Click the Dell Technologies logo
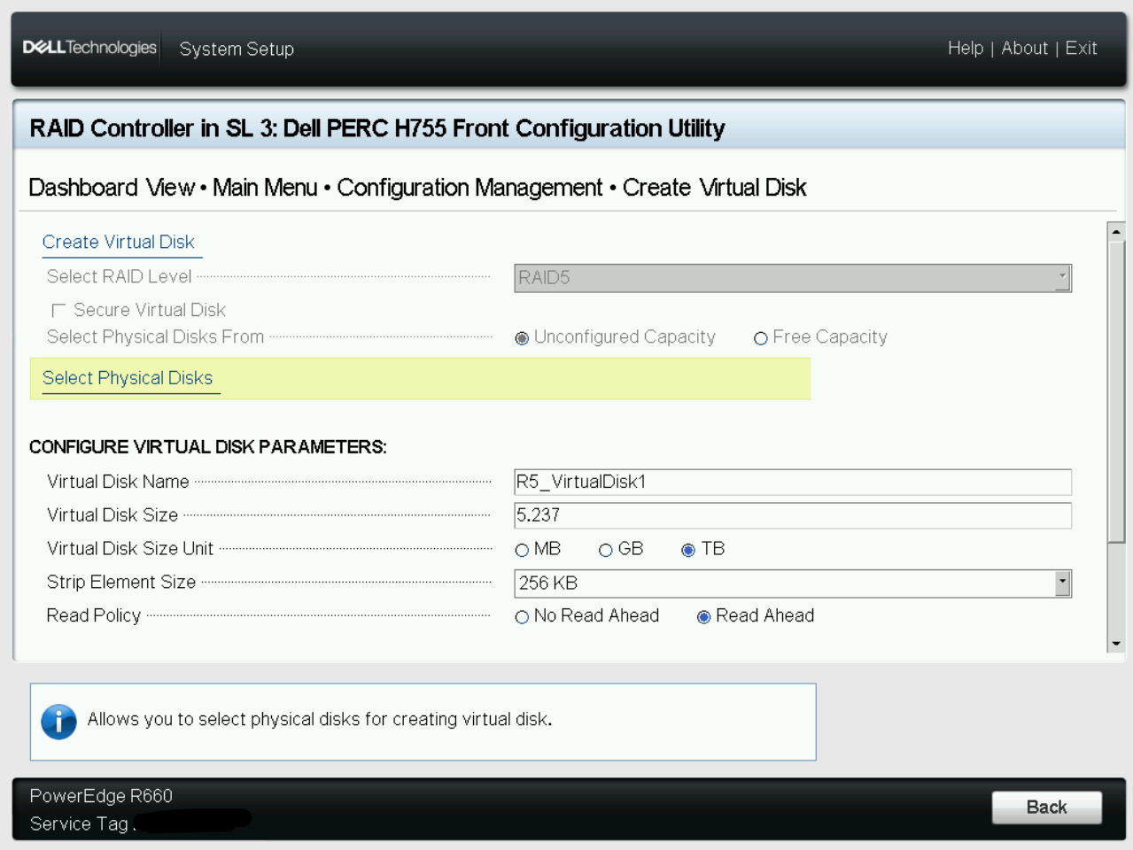The height and width of the screenshot is (850, 1133). point(89,48)
